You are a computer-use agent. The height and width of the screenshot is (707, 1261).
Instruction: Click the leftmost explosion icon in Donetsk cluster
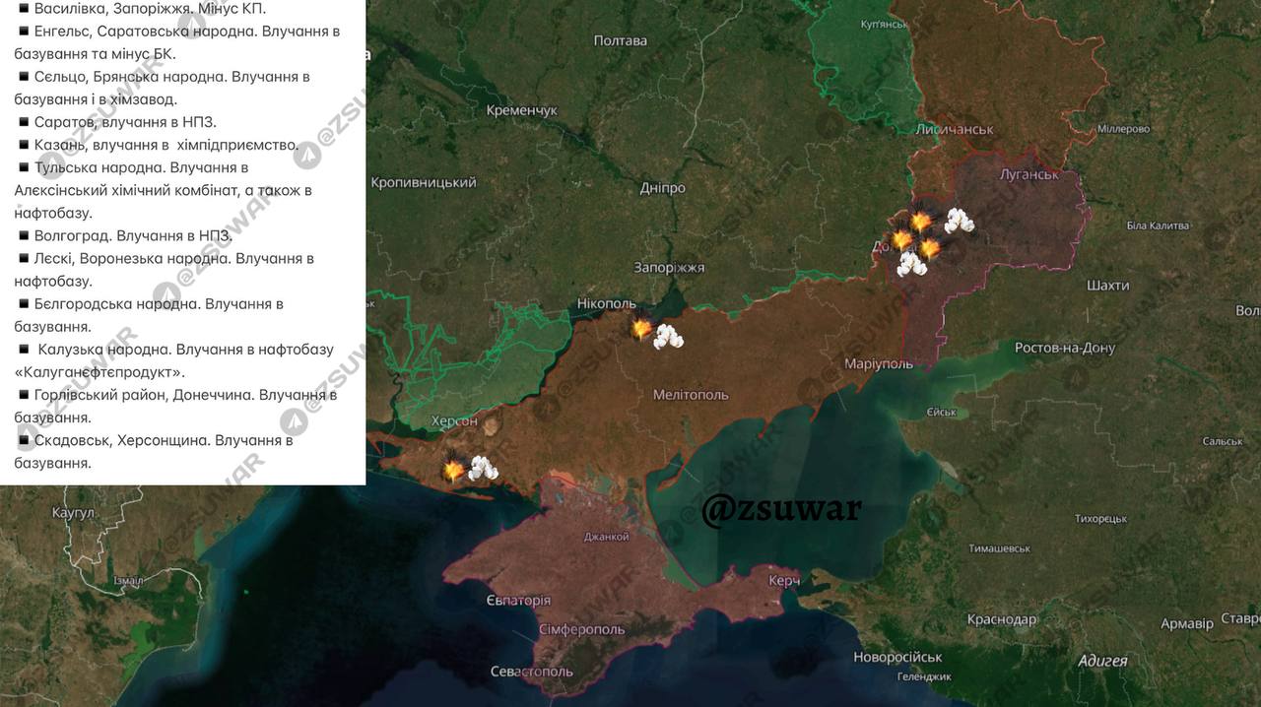[901, 240]
